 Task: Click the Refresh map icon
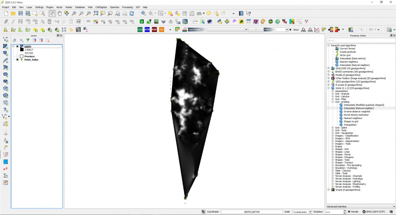(132, 14)
